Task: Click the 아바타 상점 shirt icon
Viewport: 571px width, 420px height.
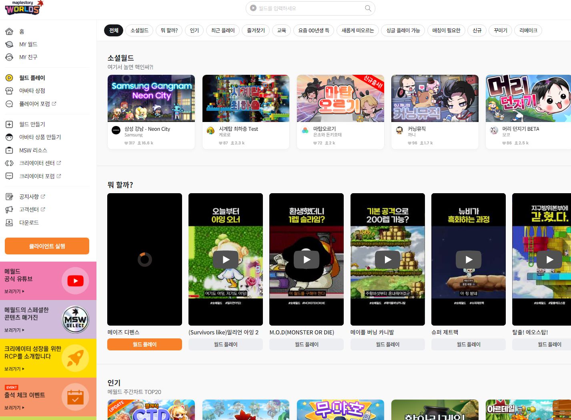Action: pos(9,91)
